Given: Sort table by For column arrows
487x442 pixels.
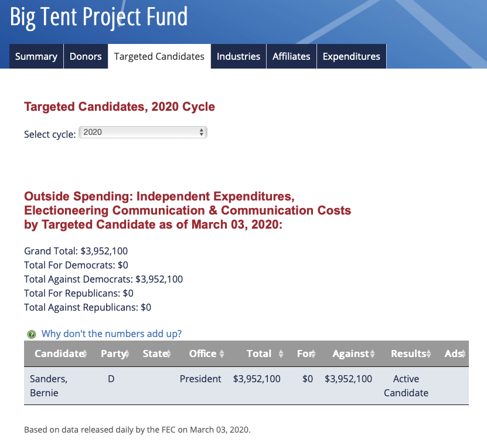Looking at the screenshot, I should (x=314, y=354).
